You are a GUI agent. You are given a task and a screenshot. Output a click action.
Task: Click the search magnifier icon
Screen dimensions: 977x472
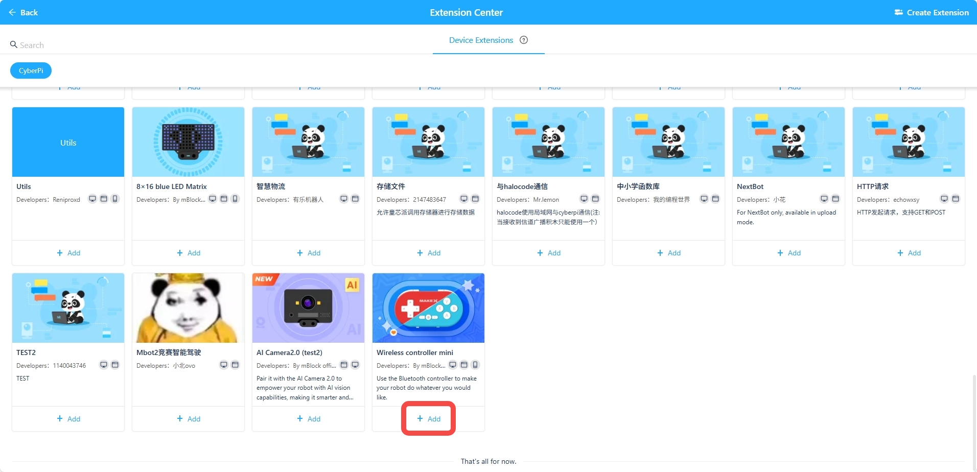14,45
